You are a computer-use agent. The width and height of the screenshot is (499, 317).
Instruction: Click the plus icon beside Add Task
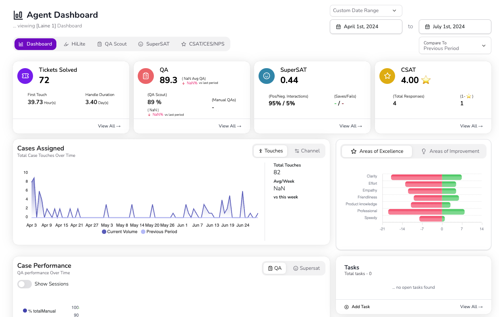coord(346,307)
